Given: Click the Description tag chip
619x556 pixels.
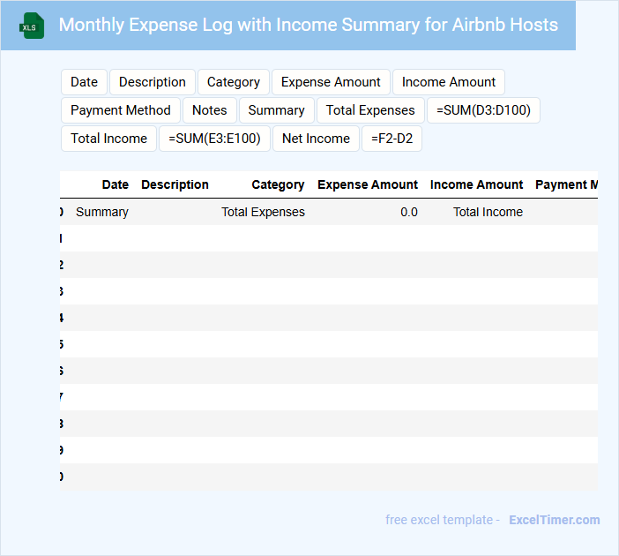Looking at the screenshot, I should [153, 82].
